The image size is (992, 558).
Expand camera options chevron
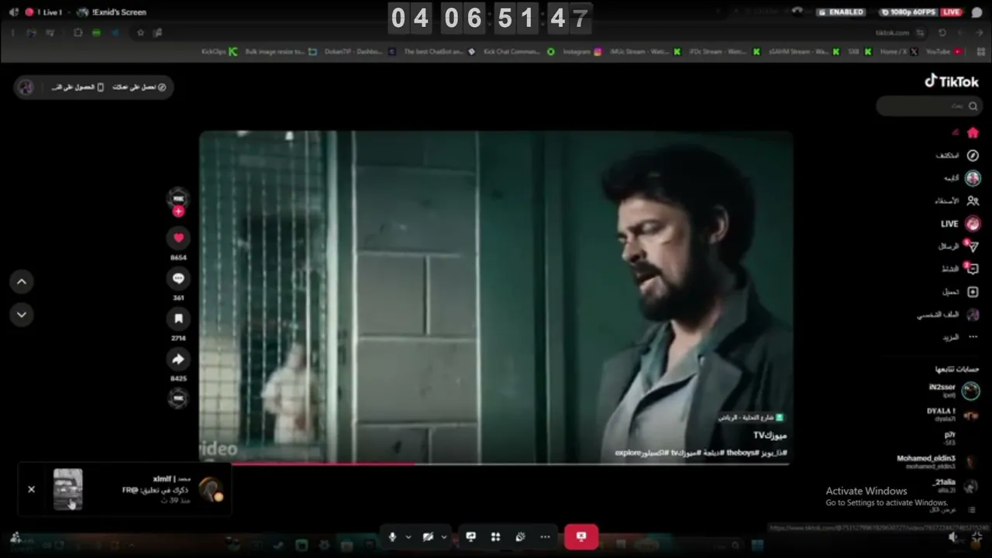coord(443,536)
